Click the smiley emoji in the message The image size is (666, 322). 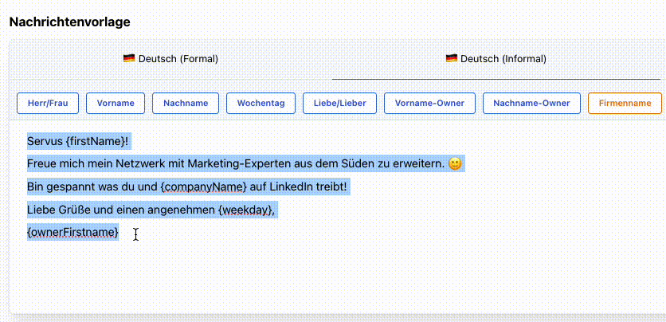[455, 164]
